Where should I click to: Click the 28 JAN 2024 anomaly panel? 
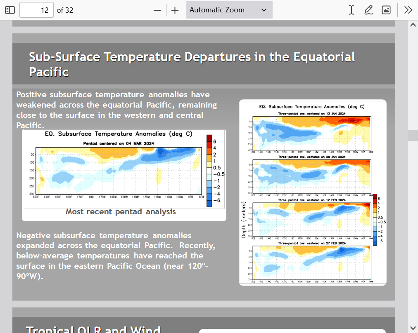tap(311, 177)
